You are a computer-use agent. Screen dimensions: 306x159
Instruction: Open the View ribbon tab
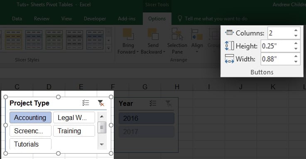pos(66,19)
